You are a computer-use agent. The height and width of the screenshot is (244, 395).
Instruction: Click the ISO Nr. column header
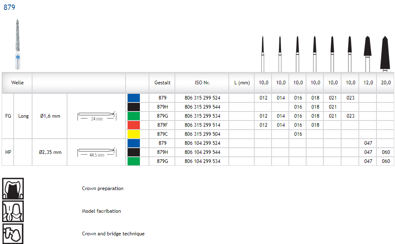pos(202,83)
